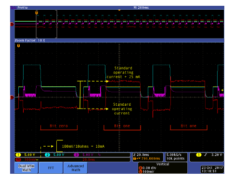Click the date and time display
Screen dimensions: 233x181
pyautogui.click(x=212, y=169)
